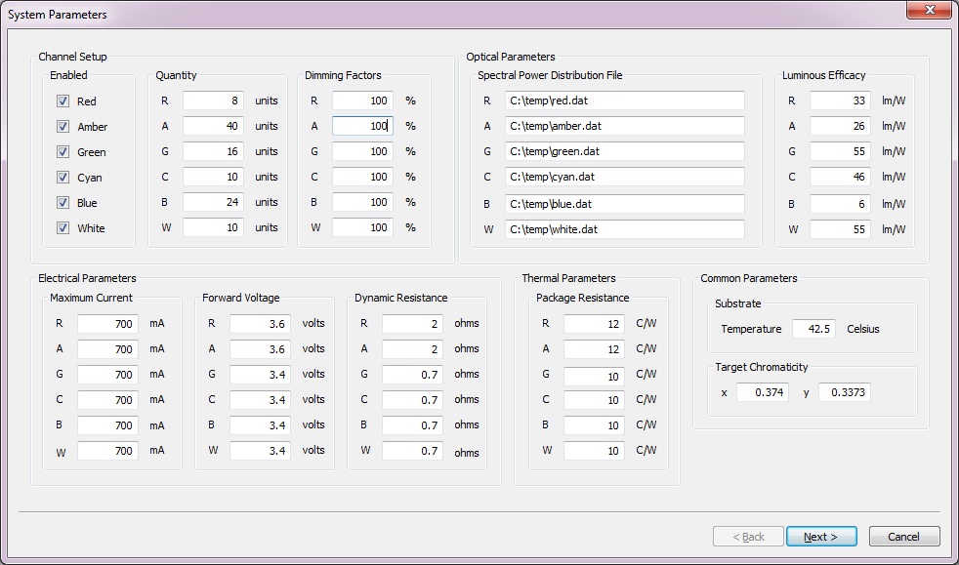Focus the White dynamic resistance input
Viewport: 959px width, 565px height.
(x=412, y=450)
